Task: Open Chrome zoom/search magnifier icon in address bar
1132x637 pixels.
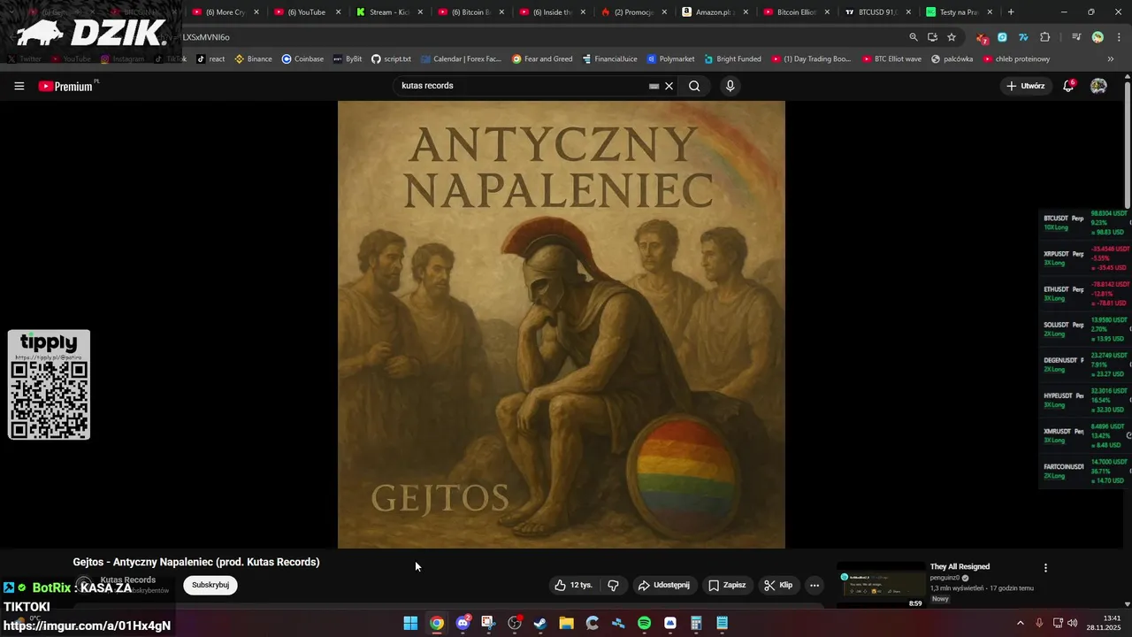Action: (914, 37)
